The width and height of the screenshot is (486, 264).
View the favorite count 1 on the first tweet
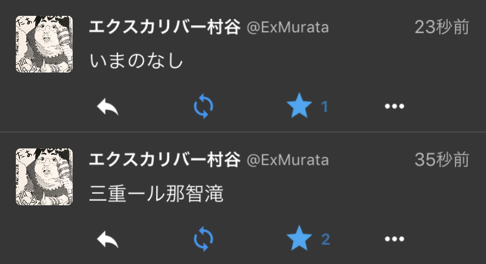[x=325, y=107]
